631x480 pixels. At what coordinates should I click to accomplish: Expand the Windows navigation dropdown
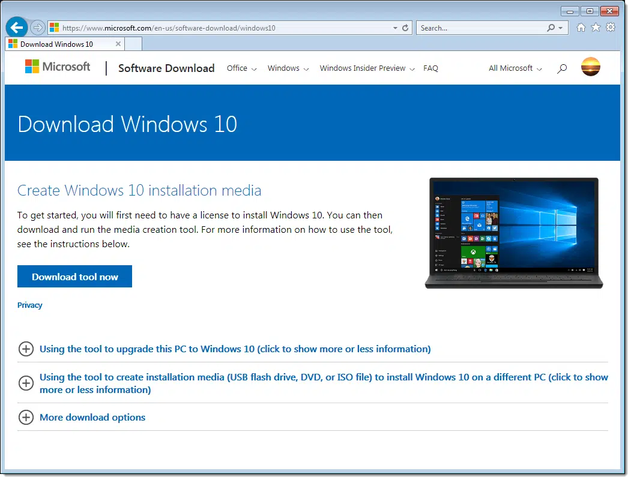288,68
